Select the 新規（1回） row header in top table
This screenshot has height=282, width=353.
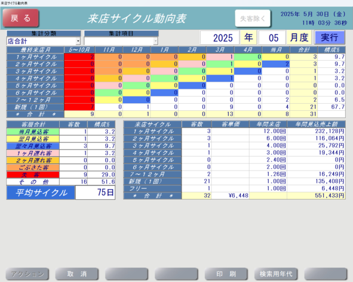35,107
